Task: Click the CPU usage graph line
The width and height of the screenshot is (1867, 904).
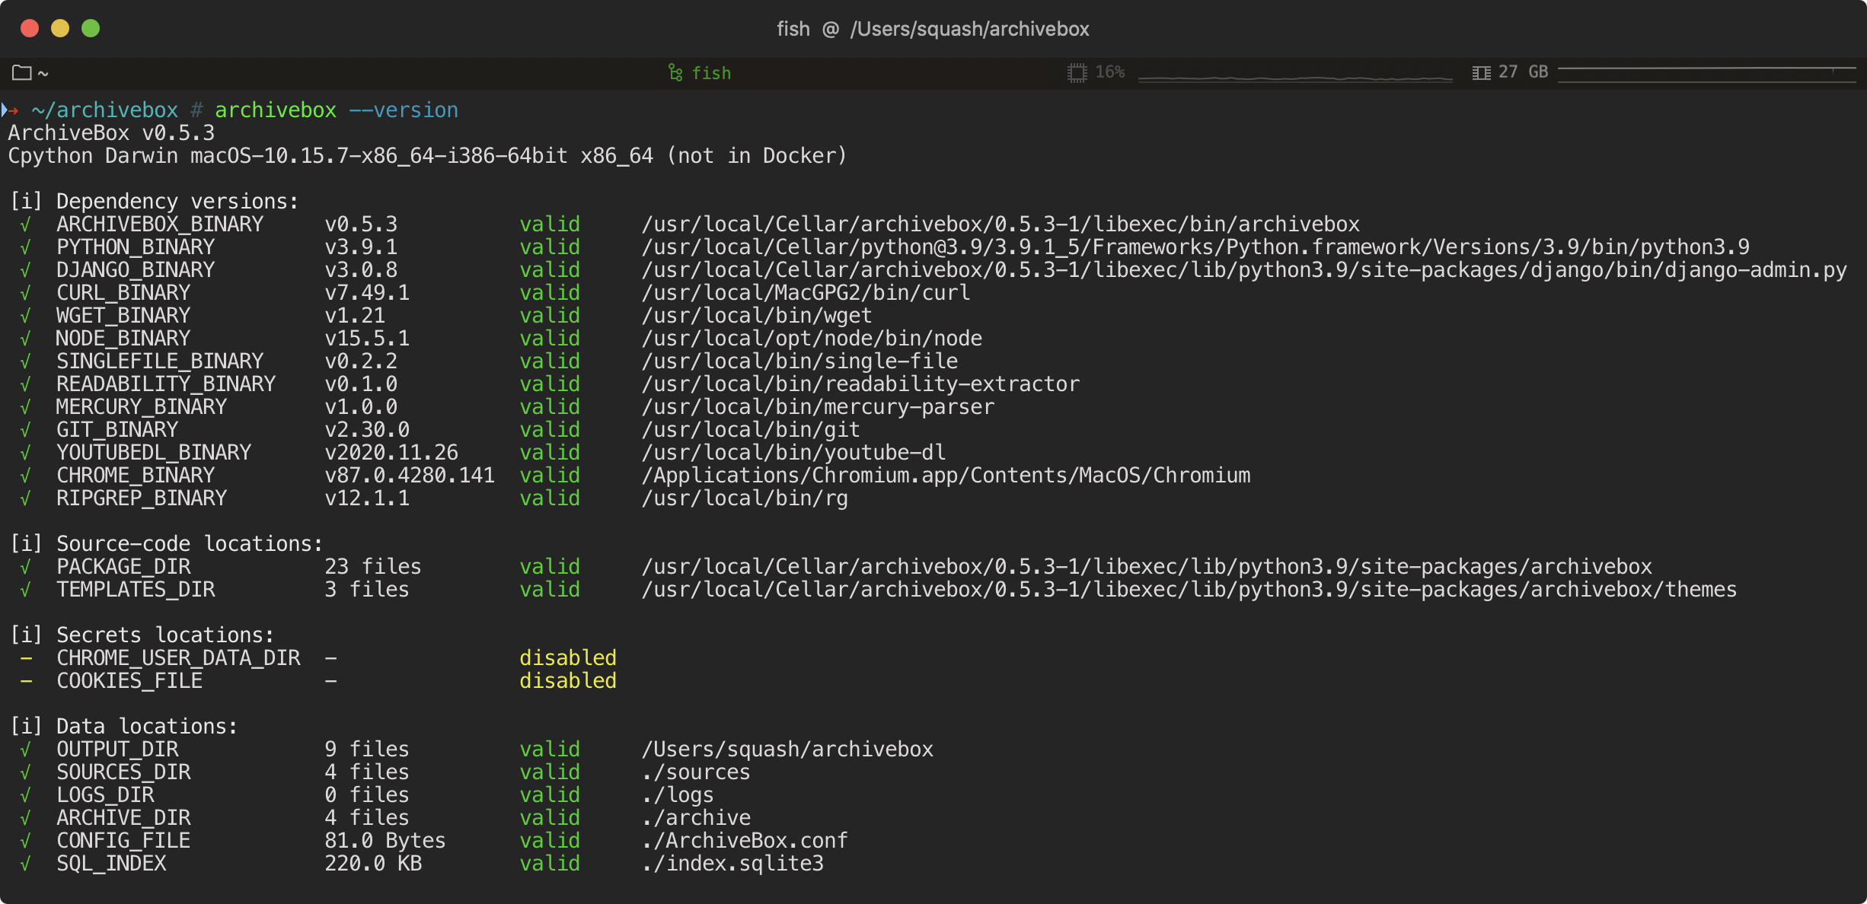Action: click(1294, 78)
